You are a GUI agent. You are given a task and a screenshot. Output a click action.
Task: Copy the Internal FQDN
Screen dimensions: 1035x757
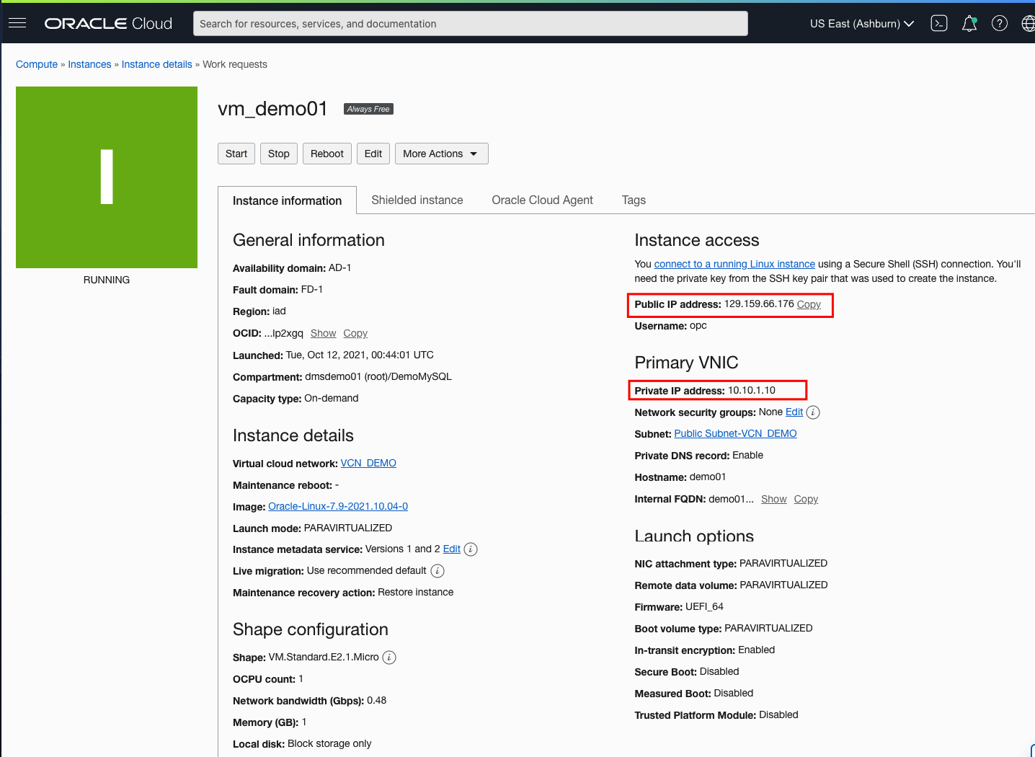806,499
